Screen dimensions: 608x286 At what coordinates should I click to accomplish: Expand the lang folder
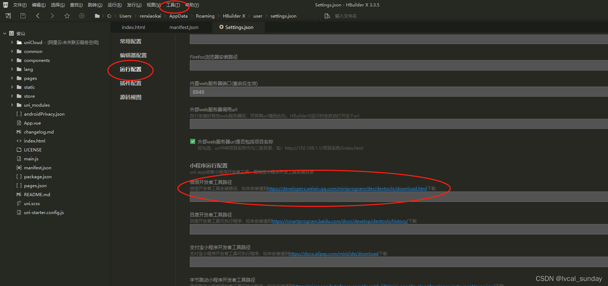click(x=12, y=69)
